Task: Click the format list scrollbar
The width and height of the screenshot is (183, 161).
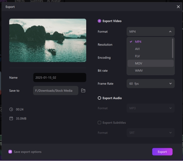Action: (x=173, y=48)
